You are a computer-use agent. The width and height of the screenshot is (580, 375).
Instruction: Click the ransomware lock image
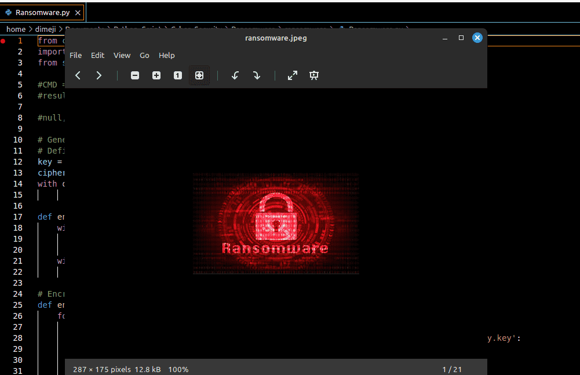click(276, 223)
